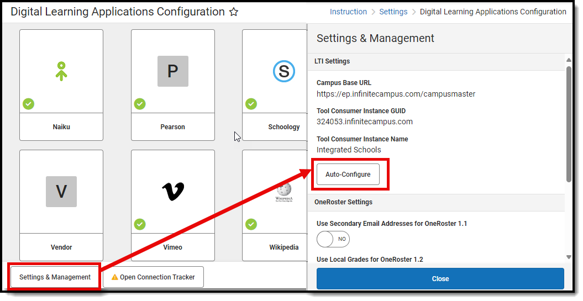Close the Settings & Management panel
The width and height of the screenshot is (583, 301).
pyautogui.click(x=440, y=279)
